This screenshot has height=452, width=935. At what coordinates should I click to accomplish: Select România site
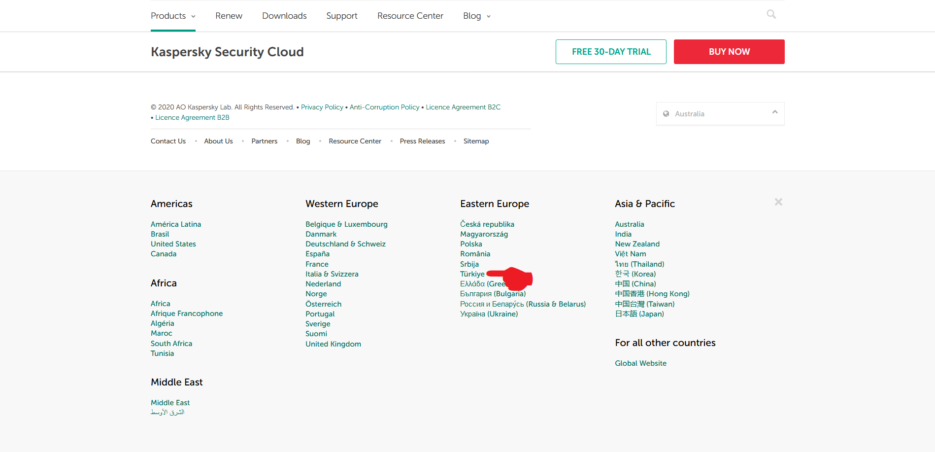pos(475,254)
